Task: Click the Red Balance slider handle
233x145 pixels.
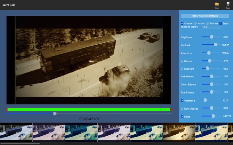Action: pyautogui.click(x=212, y=76)
